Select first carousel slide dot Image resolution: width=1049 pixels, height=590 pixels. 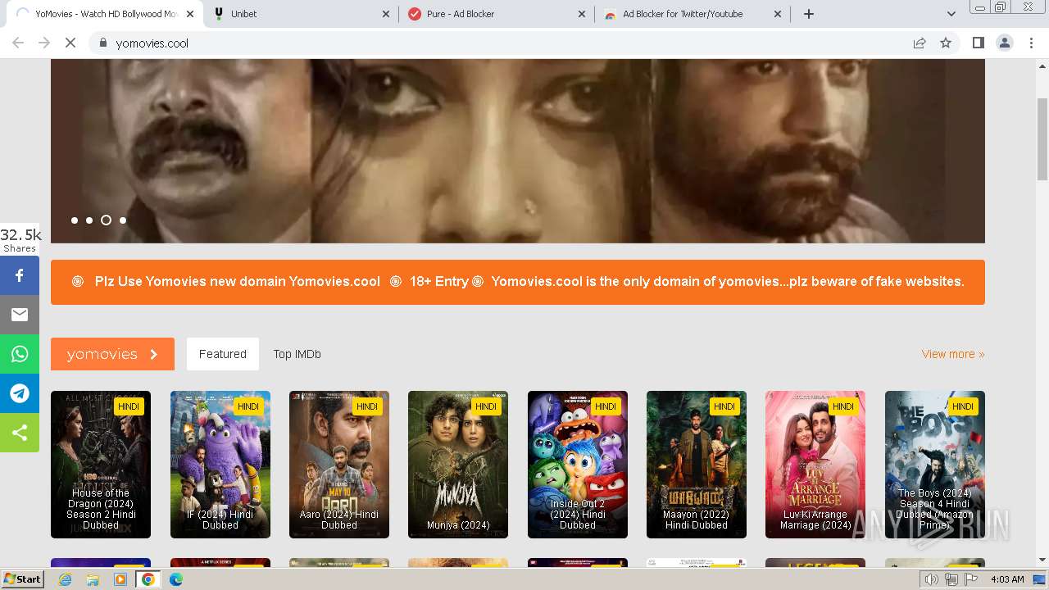(75, 220)
